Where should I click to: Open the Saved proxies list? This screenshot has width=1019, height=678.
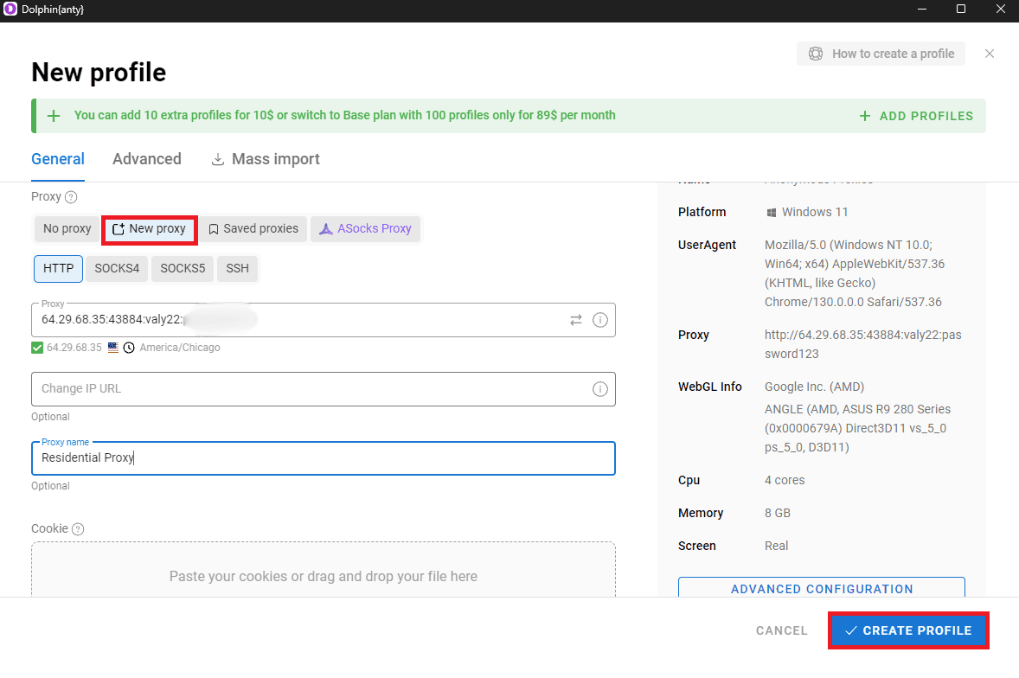pyautogui.click(x=253, y=229)
